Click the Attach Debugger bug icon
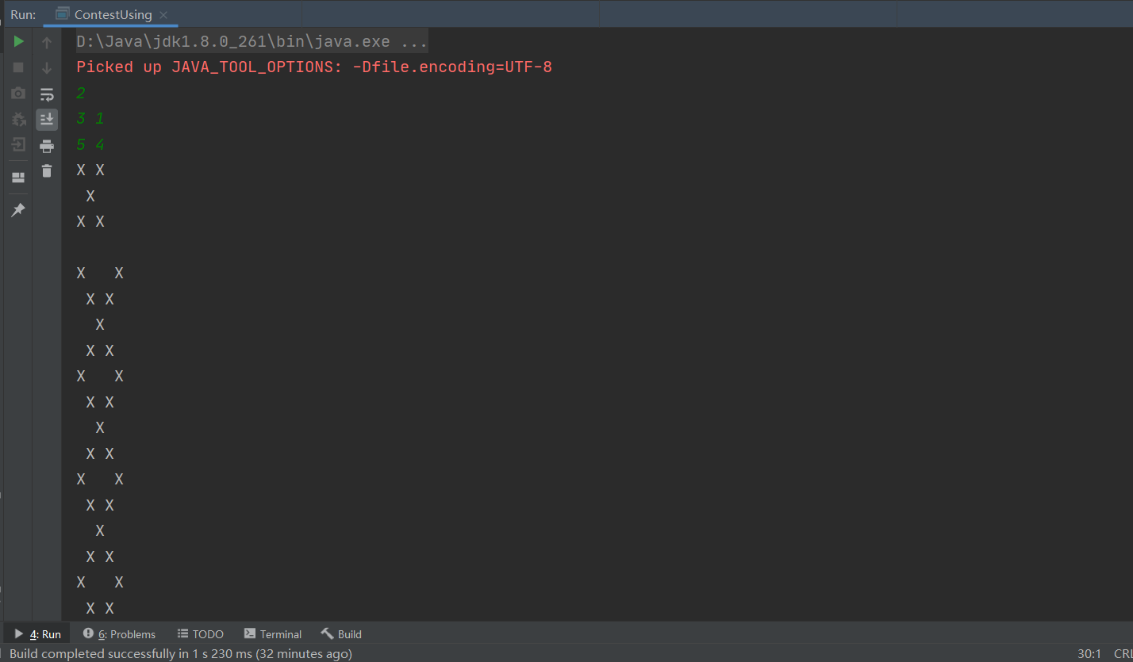Screen dimensions: 1133x662 [18, 120]
